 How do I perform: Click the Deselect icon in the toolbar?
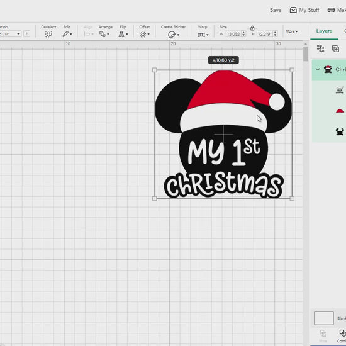tap(48, 34)
